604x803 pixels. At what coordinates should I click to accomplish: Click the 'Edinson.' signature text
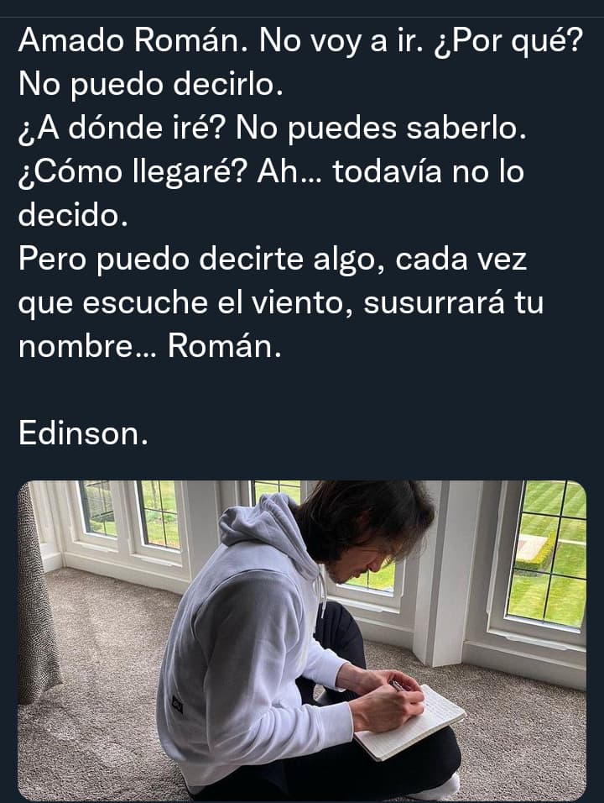[83, 433]
